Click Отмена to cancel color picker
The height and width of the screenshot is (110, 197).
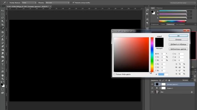click(x=178, y=40)
